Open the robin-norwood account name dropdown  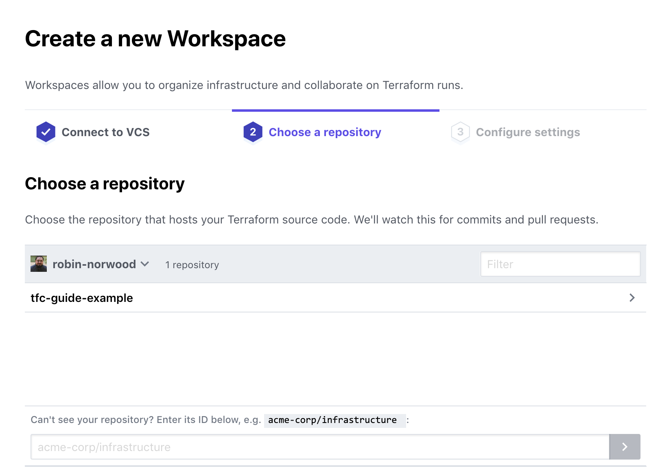point(94,265)
